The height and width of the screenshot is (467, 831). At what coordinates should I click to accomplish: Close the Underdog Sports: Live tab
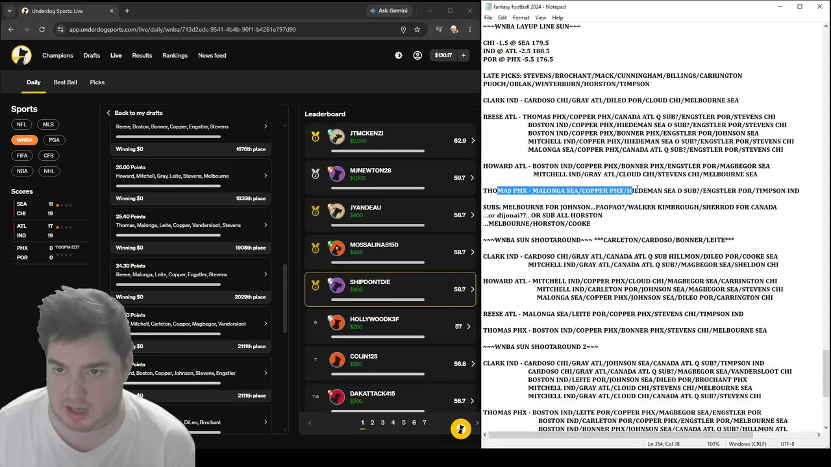[x=110, y=10]
